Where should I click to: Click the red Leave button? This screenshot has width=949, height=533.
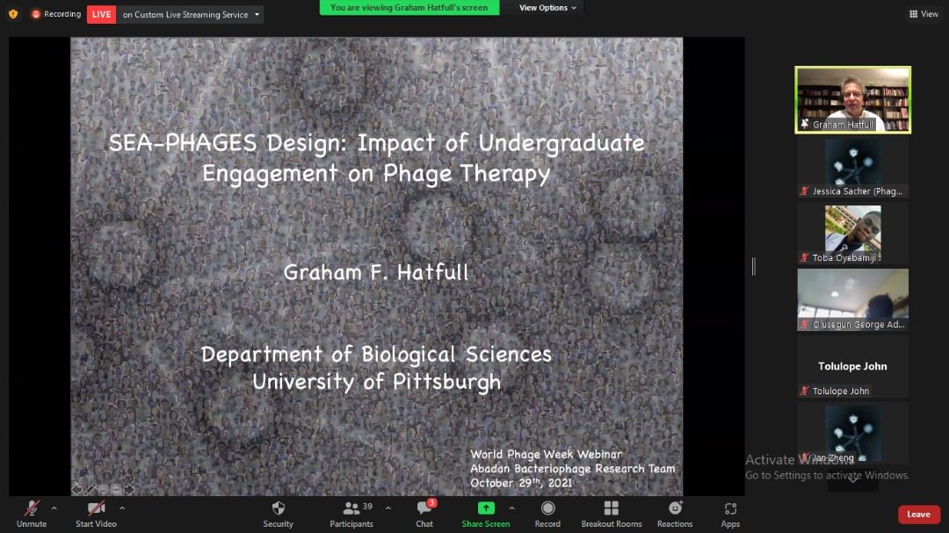(x=919, y=515)
